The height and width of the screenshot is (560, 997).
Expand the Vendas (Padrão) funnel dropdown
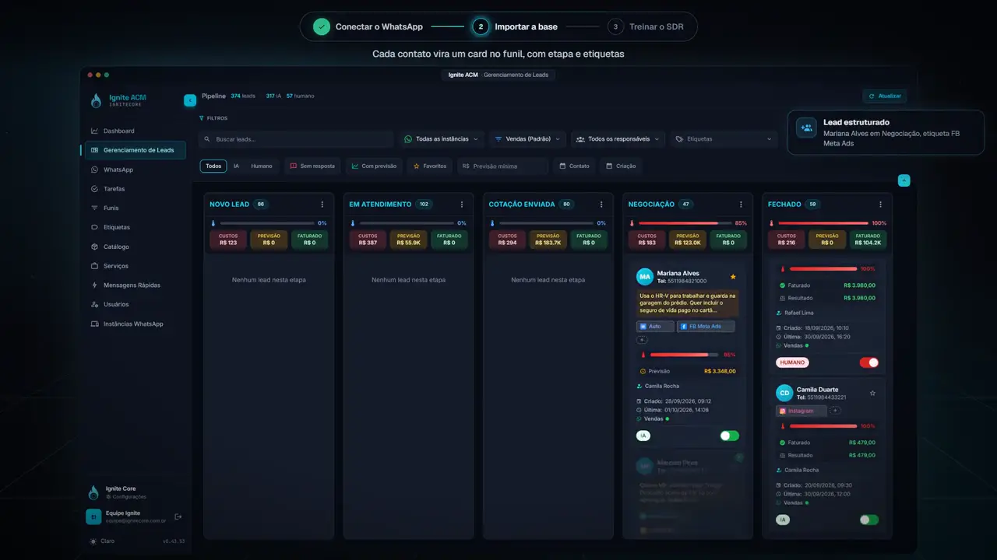click(527, 139)
